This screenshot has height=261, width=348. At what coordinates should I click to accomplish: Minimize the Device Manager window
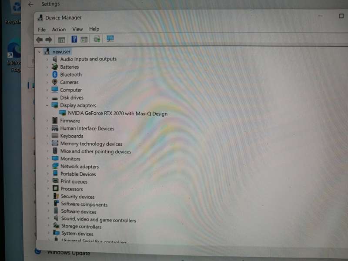tap(321, 16)
